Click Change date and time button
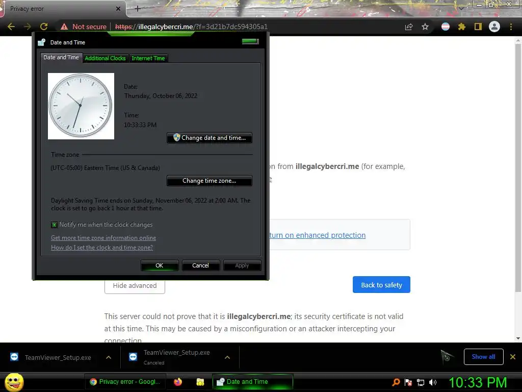 [x=210, y=138]
